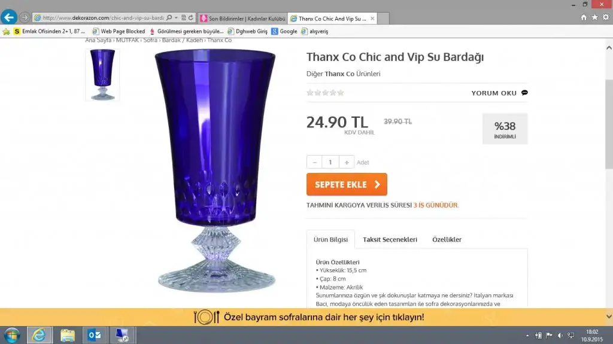Screen dimensions: 613x344
Task: Add product with SEPETE EKLE button
Action: (347, 184)
